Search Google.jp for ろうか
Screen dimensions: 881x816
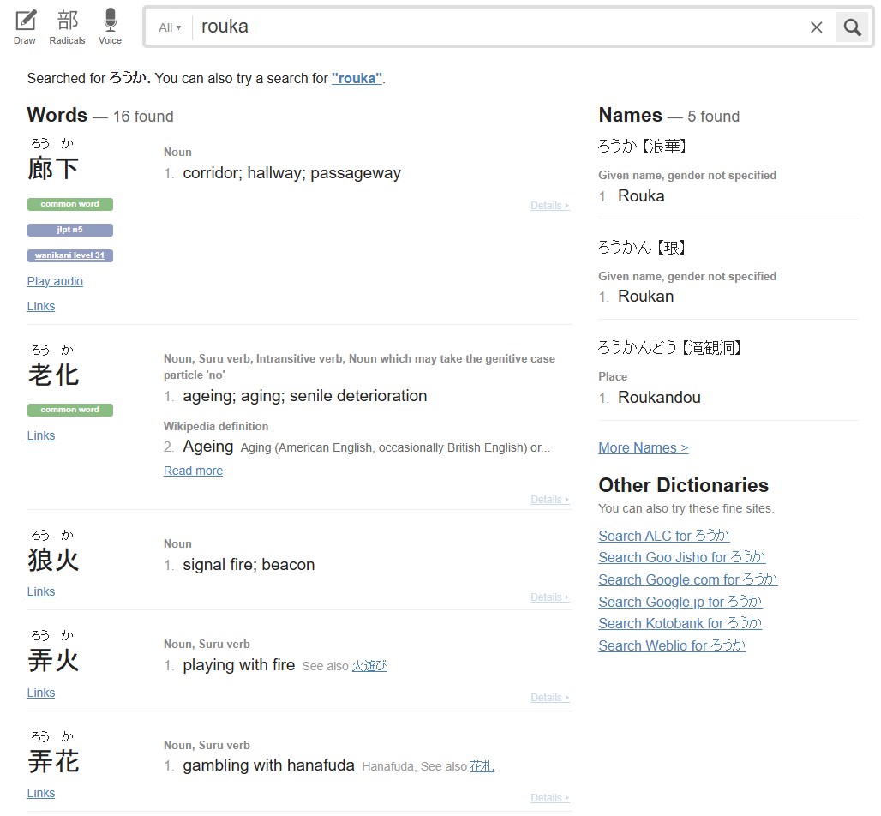[680, 602]
